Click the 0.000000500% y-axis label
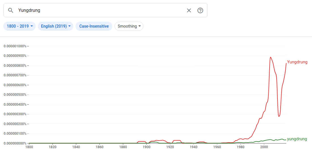The height and width of the screenshot is (151, 312). (x=14, y=95)
